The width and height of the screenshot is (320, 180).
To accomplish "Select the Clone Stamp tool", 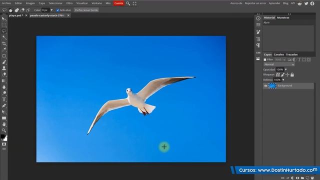I will pyautogui.click(x=4, y=68).
